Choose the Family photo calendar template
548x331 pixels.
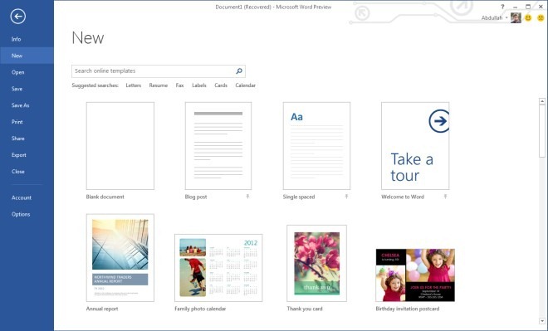click(x=218, y=268)
